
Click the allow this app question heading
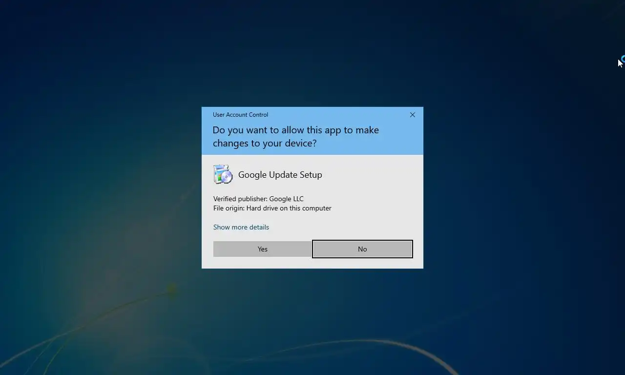tap(296, 136)
